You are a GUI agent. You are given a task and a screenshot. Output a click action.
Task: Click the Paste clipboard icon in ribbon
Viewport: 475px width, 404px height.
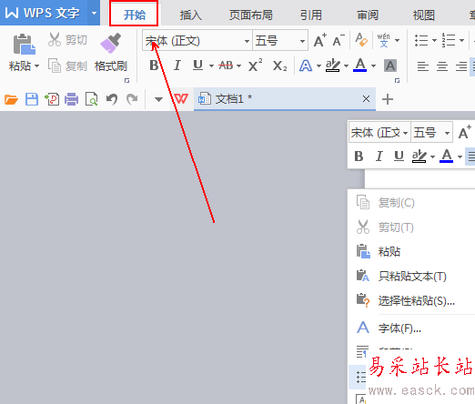24,45
